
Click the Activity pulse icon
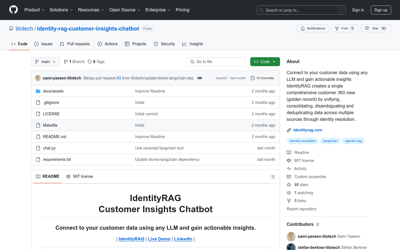coord(289,169)
